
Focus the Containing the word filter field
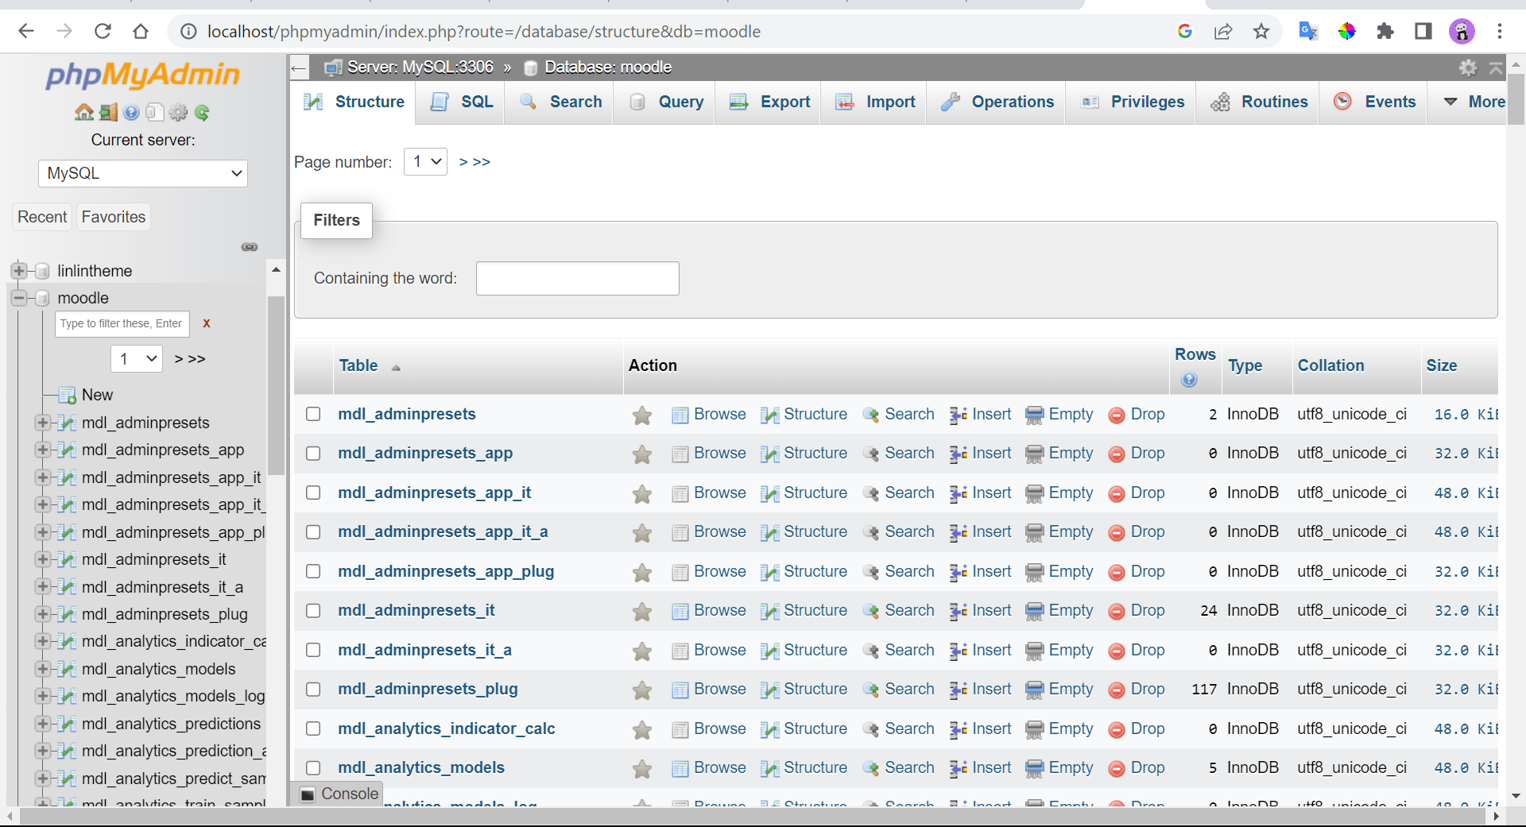578,278
